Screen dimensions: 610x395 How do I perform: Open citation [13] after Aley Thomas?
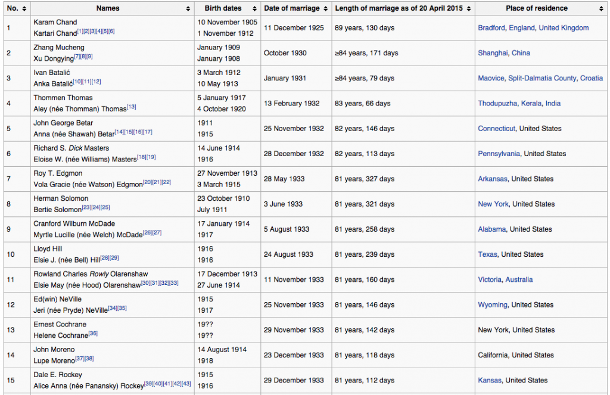132,107
